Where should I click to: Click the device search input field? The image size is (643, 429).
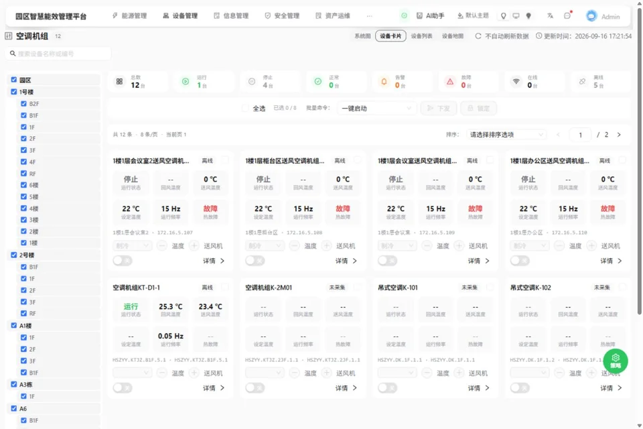pyautogui.click(x=58, y=54)
